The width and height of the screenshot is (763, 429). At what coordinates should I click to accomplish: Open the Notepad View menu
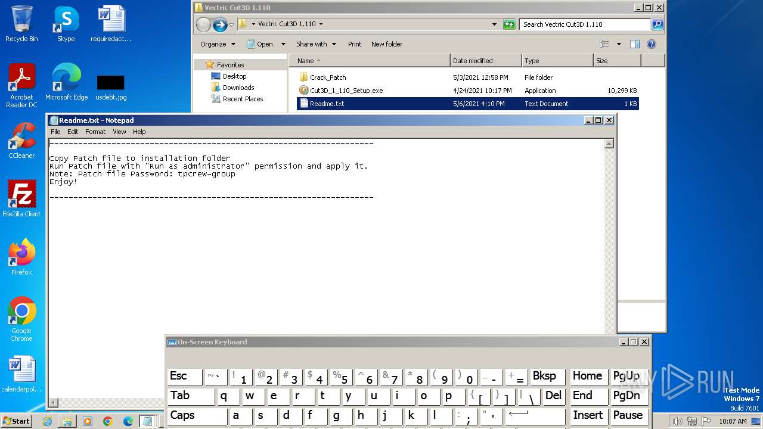click(x=119, y=132)
